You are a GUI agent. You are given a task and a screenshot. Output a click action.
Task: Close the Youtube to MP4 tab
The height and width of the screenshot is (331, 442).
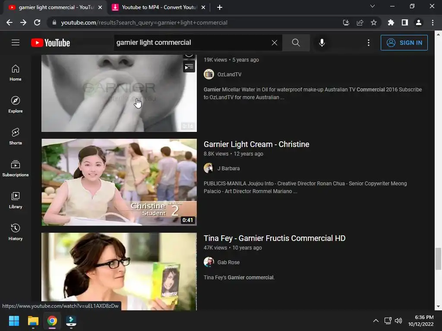pyautogui.click(x=203, y=8)
